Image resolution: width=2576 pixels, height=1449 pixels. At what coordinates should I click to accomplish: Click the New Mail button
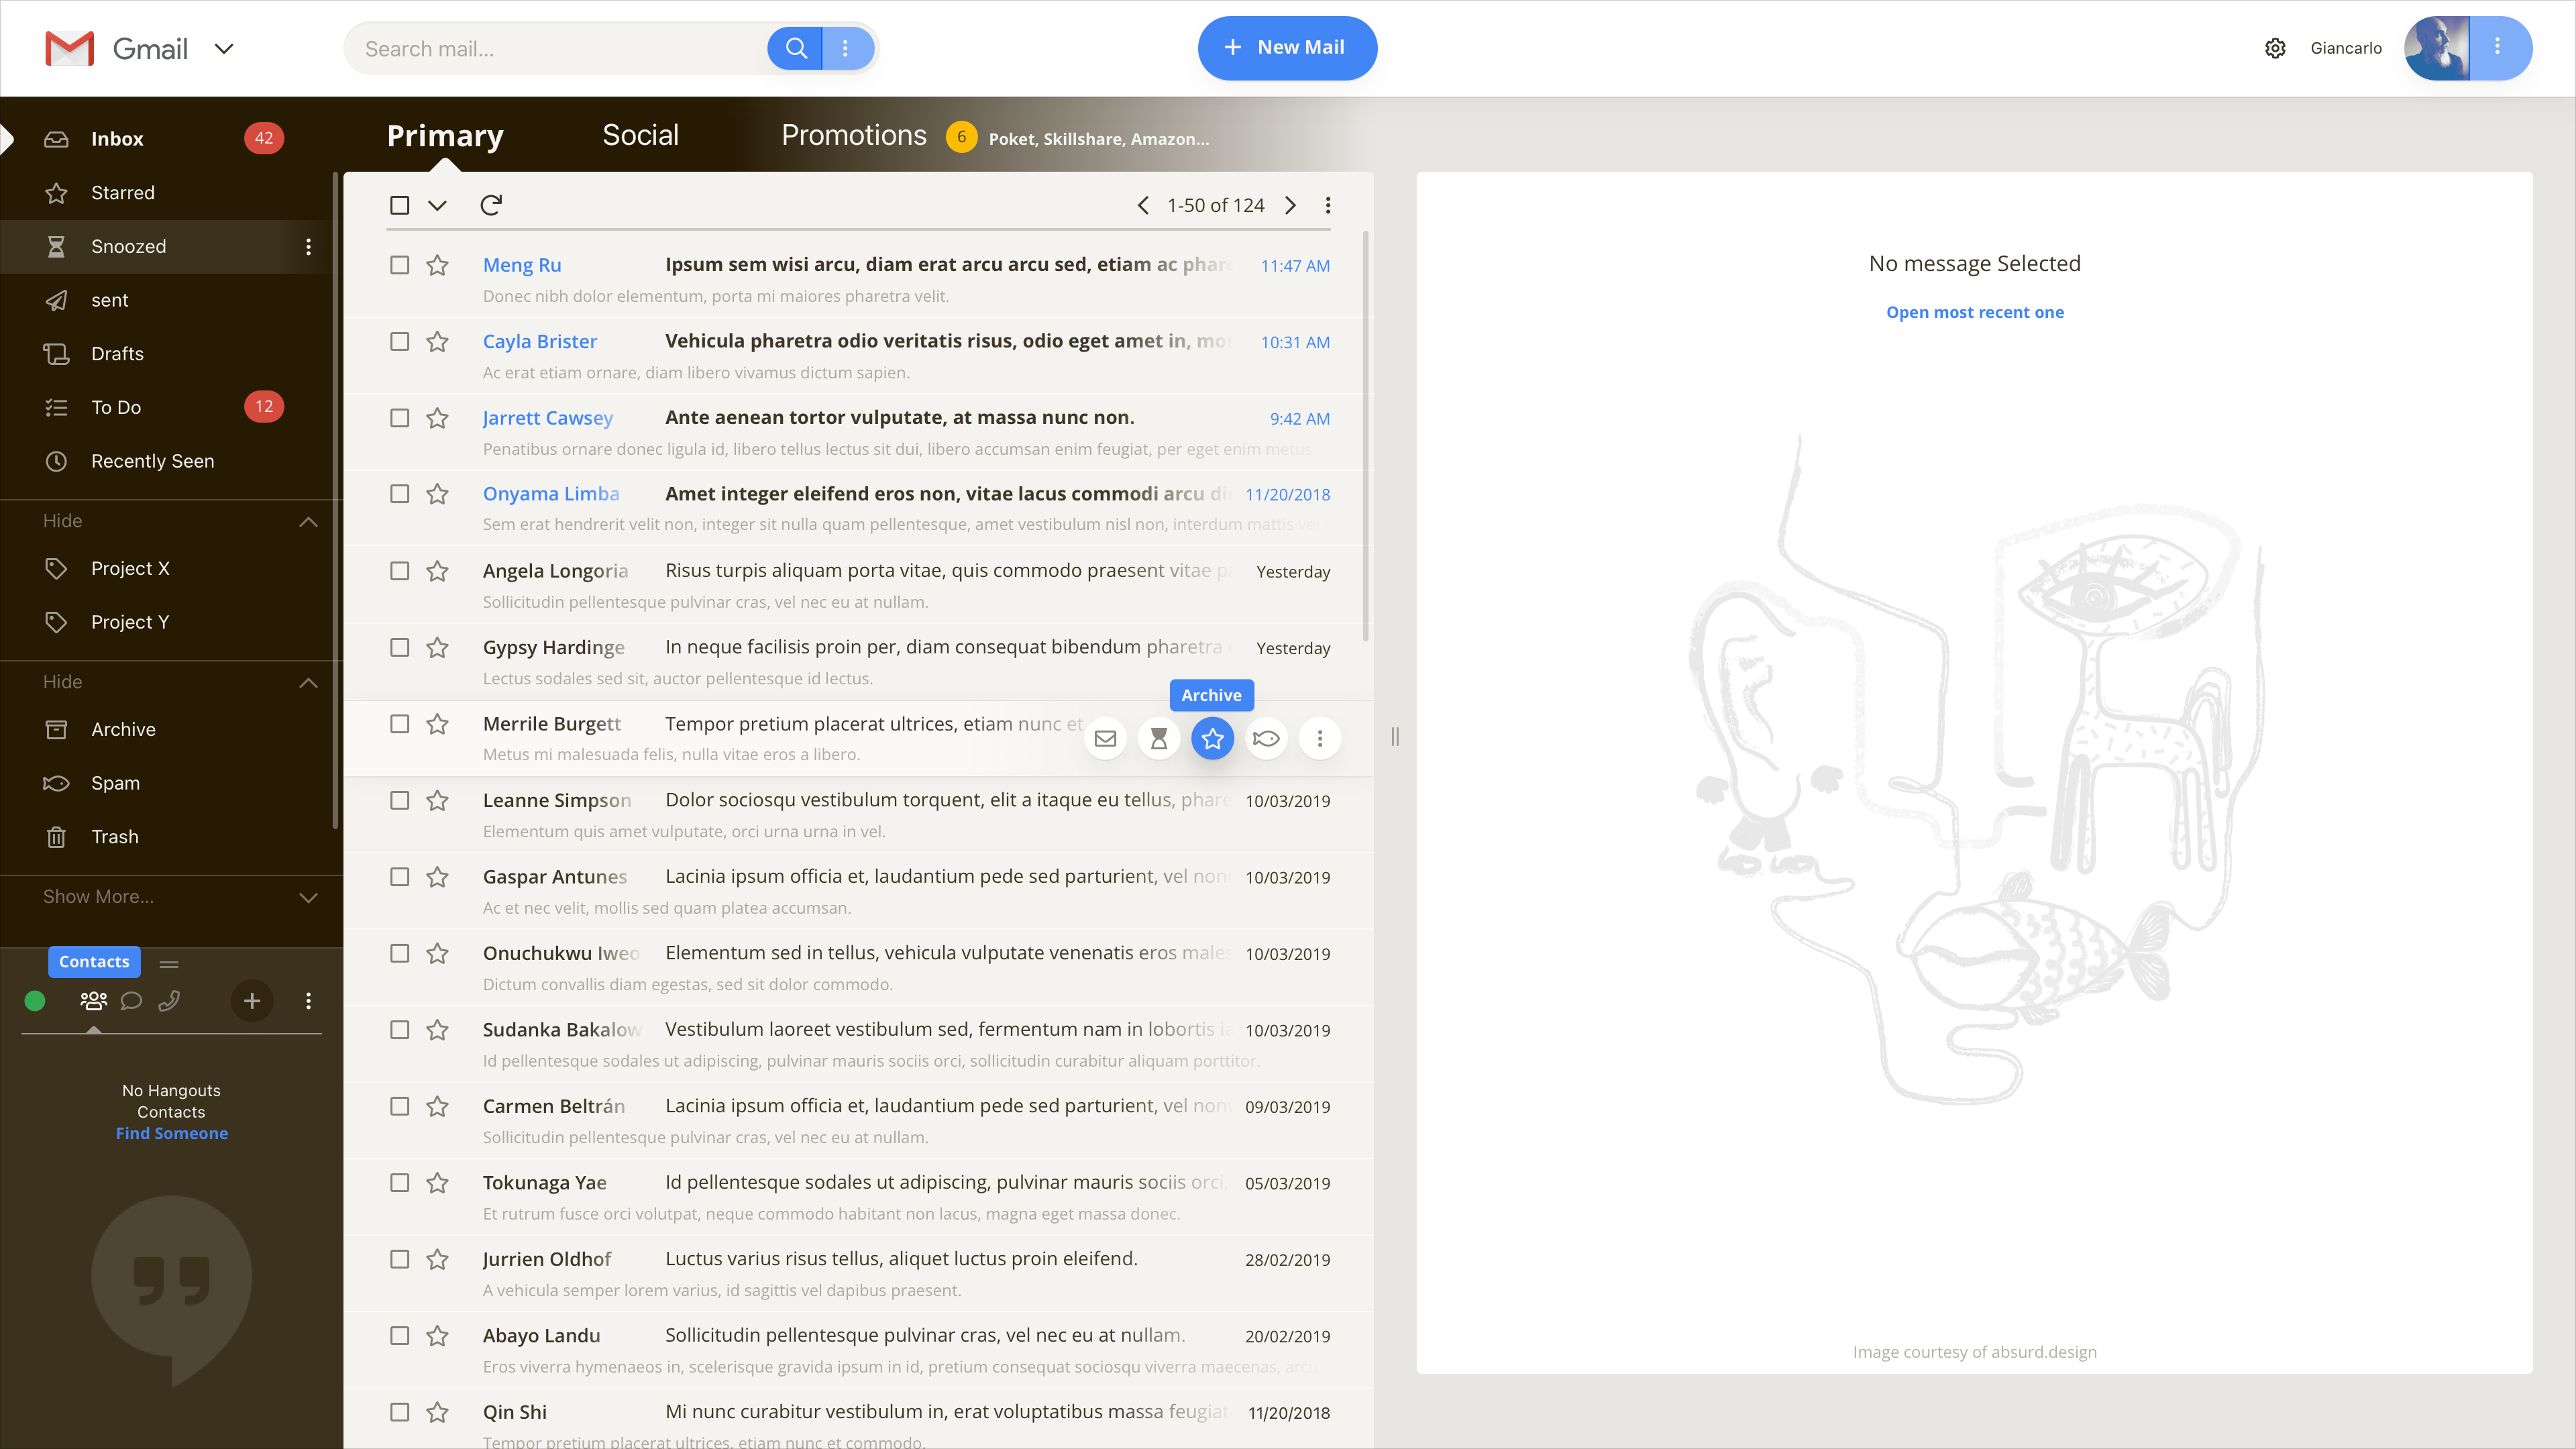coord(1287,48)
